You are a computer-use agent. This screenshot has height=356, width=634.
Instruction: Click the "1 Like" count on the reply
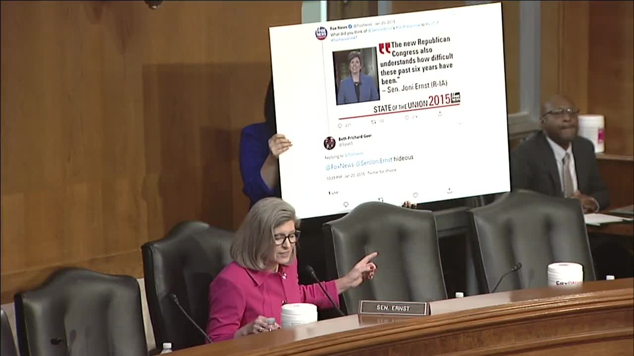[x=333, y=192]
